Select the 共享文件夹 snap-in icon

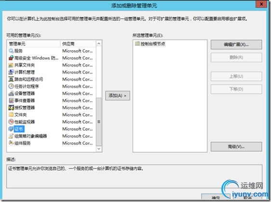[11, 65]
